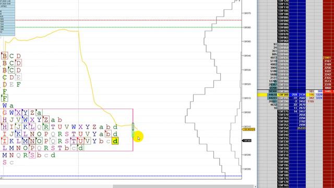Click the green current price bar on chart

point(133,130)
